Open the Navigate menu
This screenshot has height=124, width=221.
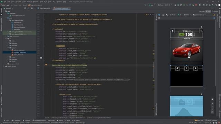(18, 2)
